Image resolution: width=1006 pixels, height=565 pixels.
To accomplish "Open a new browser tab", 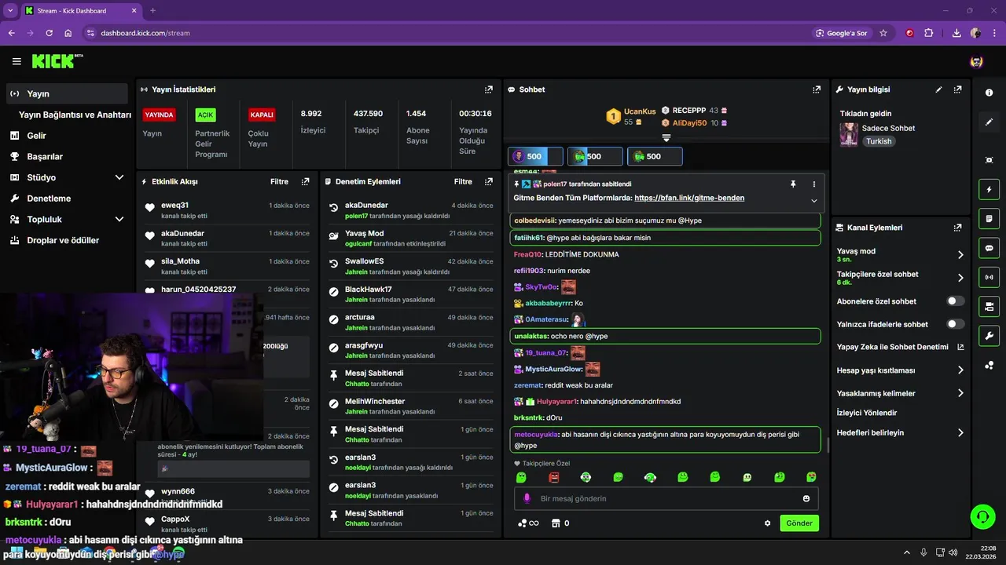I will tap(152, 11).
